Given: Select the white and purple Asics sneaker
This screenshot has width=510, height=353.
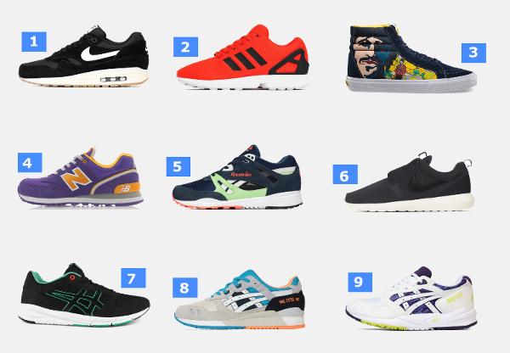Looking at the screenshot, I should pos(411,298).
